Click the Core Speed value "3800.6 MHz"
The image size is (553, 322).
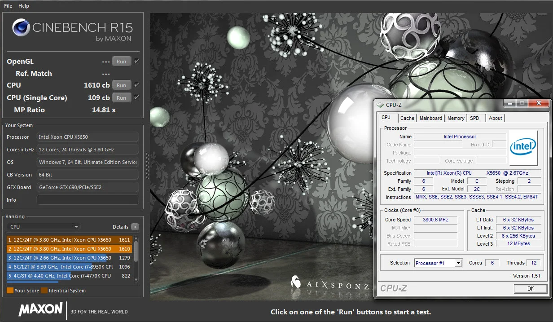point(435,220)
